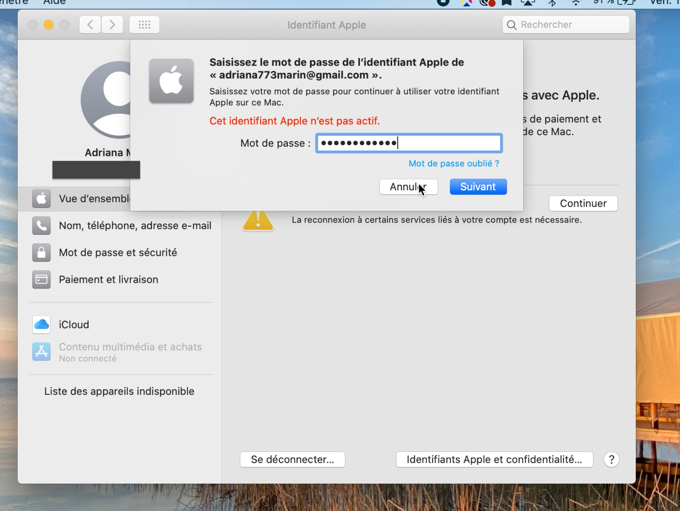
Task: Open the 'Mot de passe oublié ?' link
Action: (x=454, y=164)
